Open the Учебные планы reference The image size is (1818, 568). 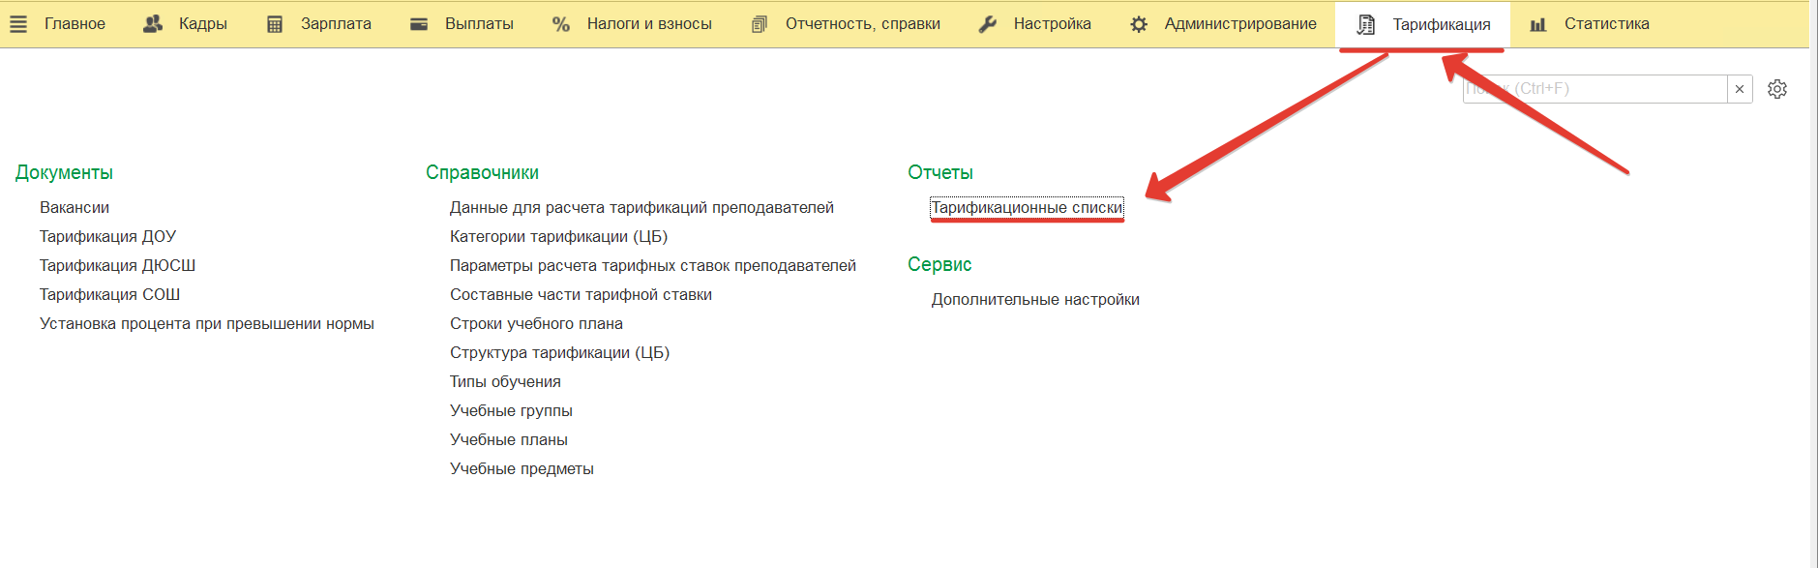click(x=509, y=439)
